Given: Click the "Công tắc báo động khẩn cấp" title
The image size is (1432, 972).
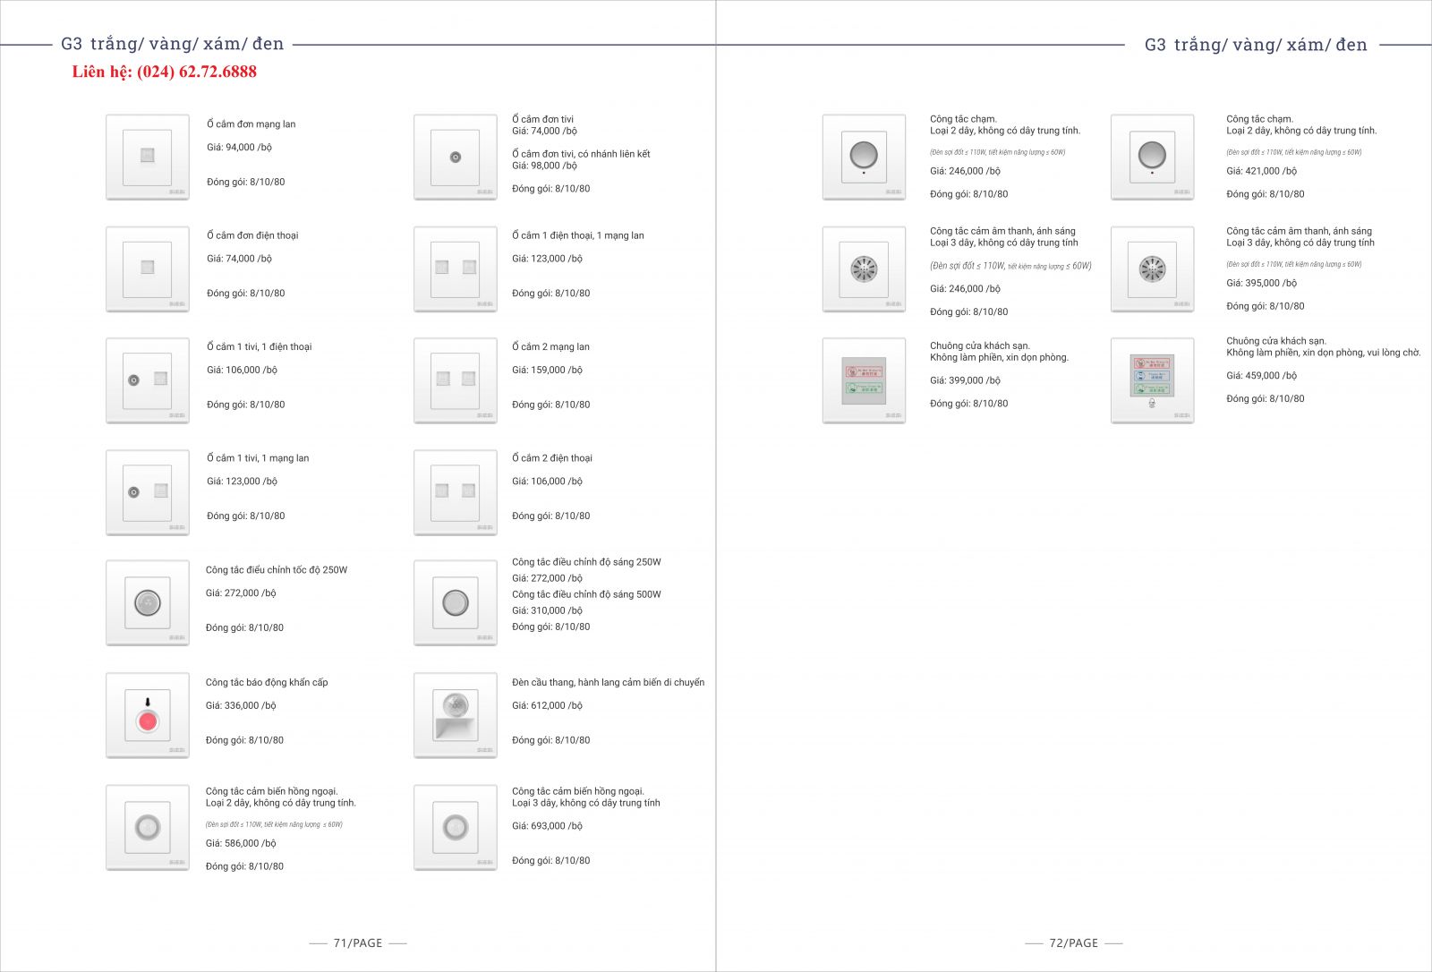Looking at the screenshot, I should tap(267, 682).
